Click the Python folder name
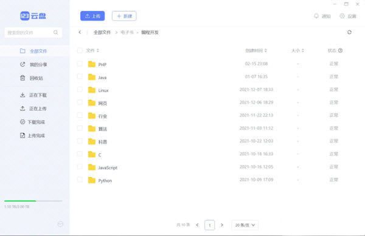The width and height of the screenshot is (365, 236). point(105,181)
